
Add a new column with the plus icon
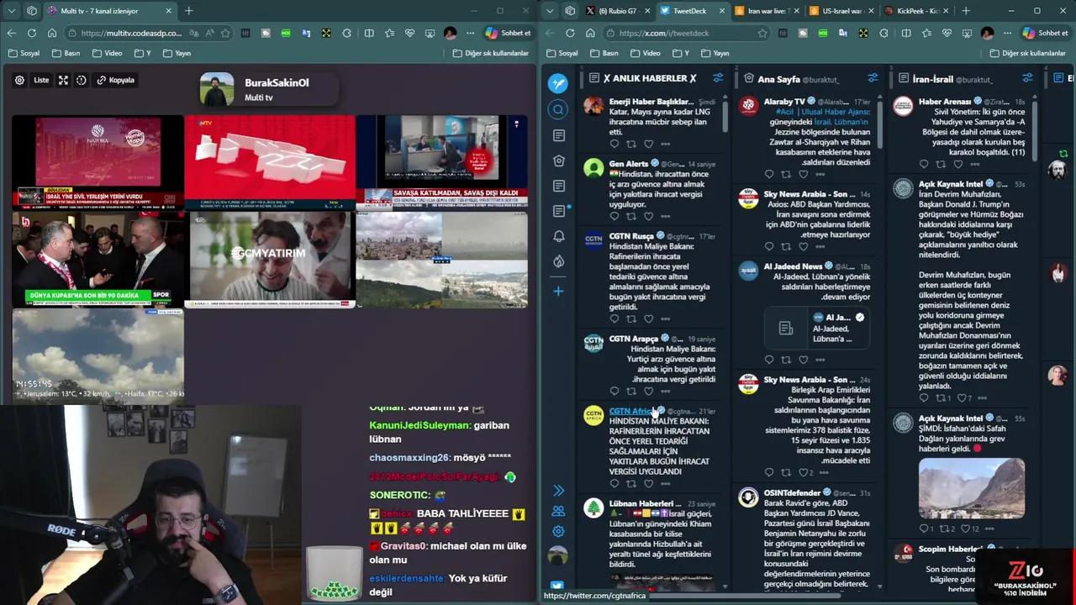pos(558,291)
